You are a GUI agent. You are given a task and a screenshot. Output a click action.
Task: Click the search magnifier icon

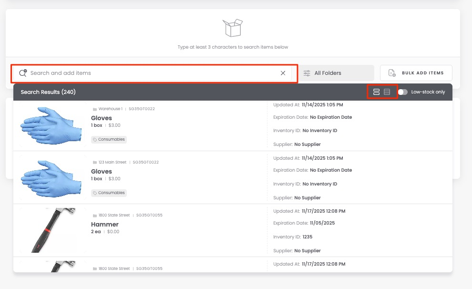22,73
